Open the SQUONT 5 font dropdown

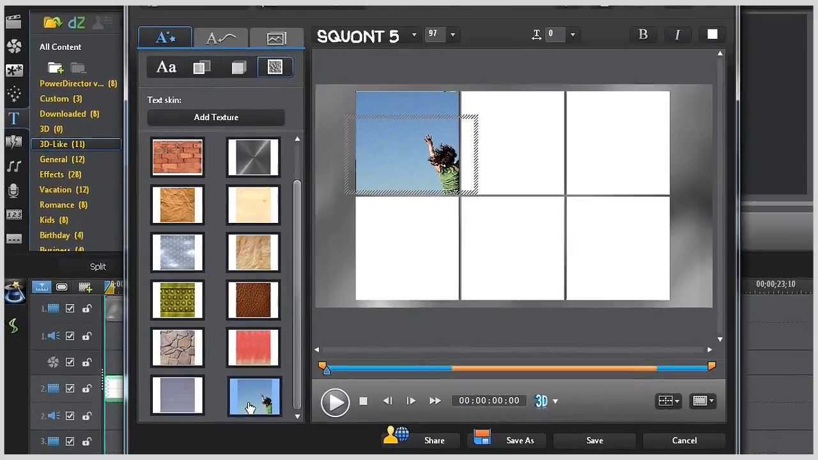(x=414, y=34)
